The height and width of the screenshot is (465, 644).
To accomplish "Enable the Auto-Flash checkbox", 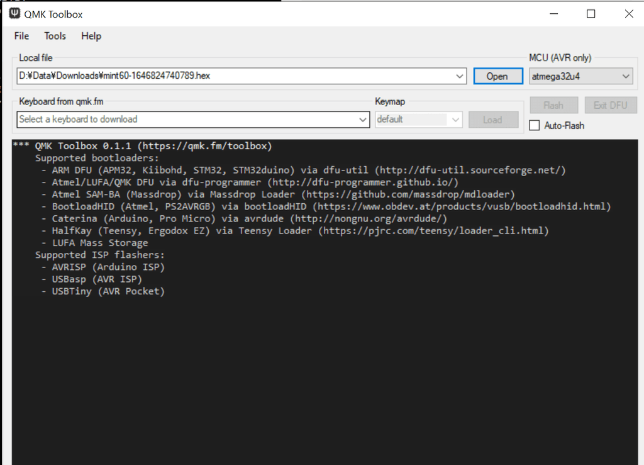I will pyautogui.click(x=534, y=125).
